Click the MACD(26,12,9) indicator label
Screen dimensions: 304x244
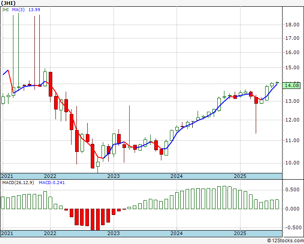point(18,183)
